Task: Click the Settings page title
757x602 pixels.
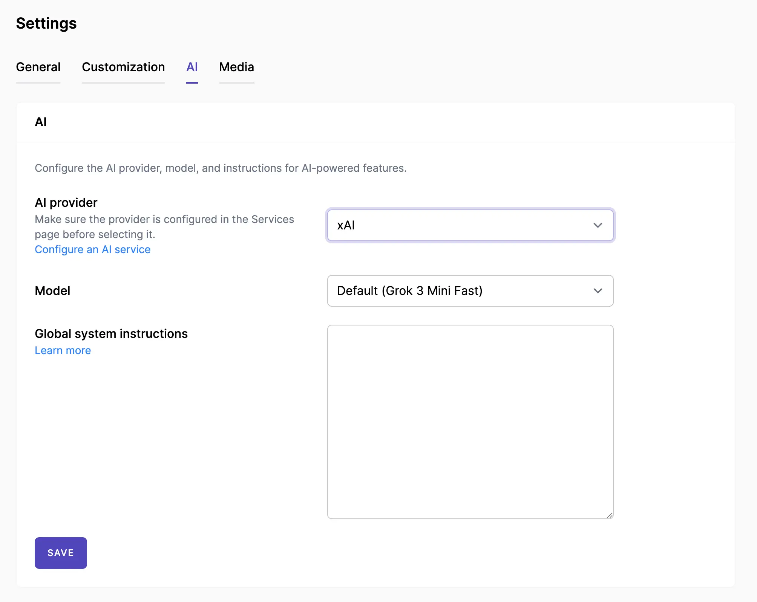Action: click(x=46, y=23)
